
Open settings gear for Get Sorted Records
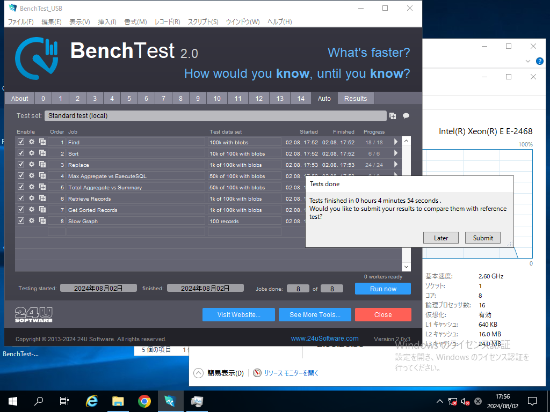click(32, 209)
